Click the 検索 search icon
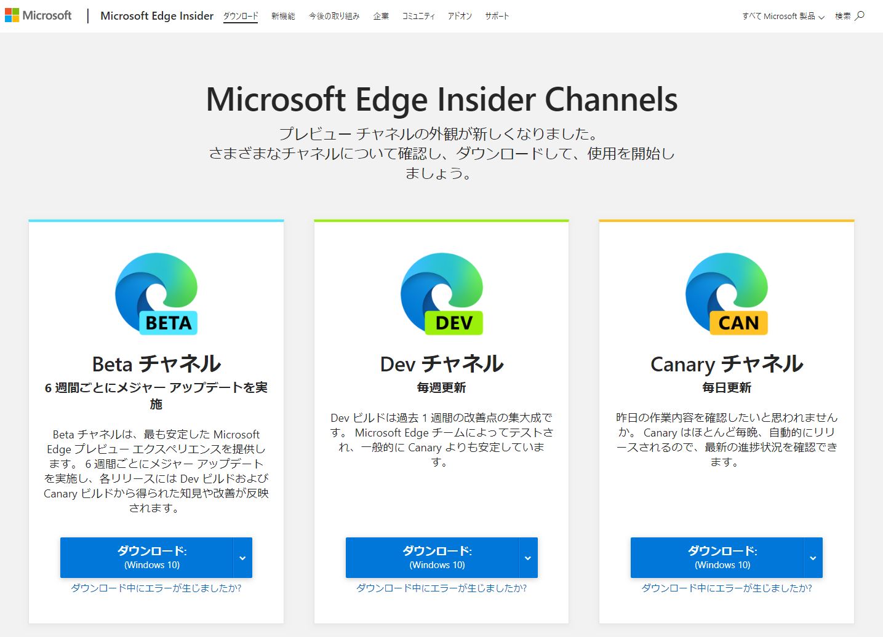Screen dimensions: 883x637 [x=850, y=16]
